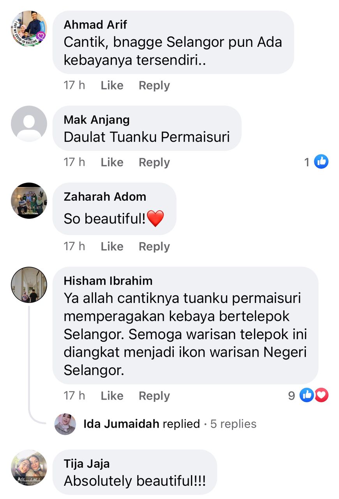
Task: Open Tija Jaja's name link
Action: click(87, 464)
